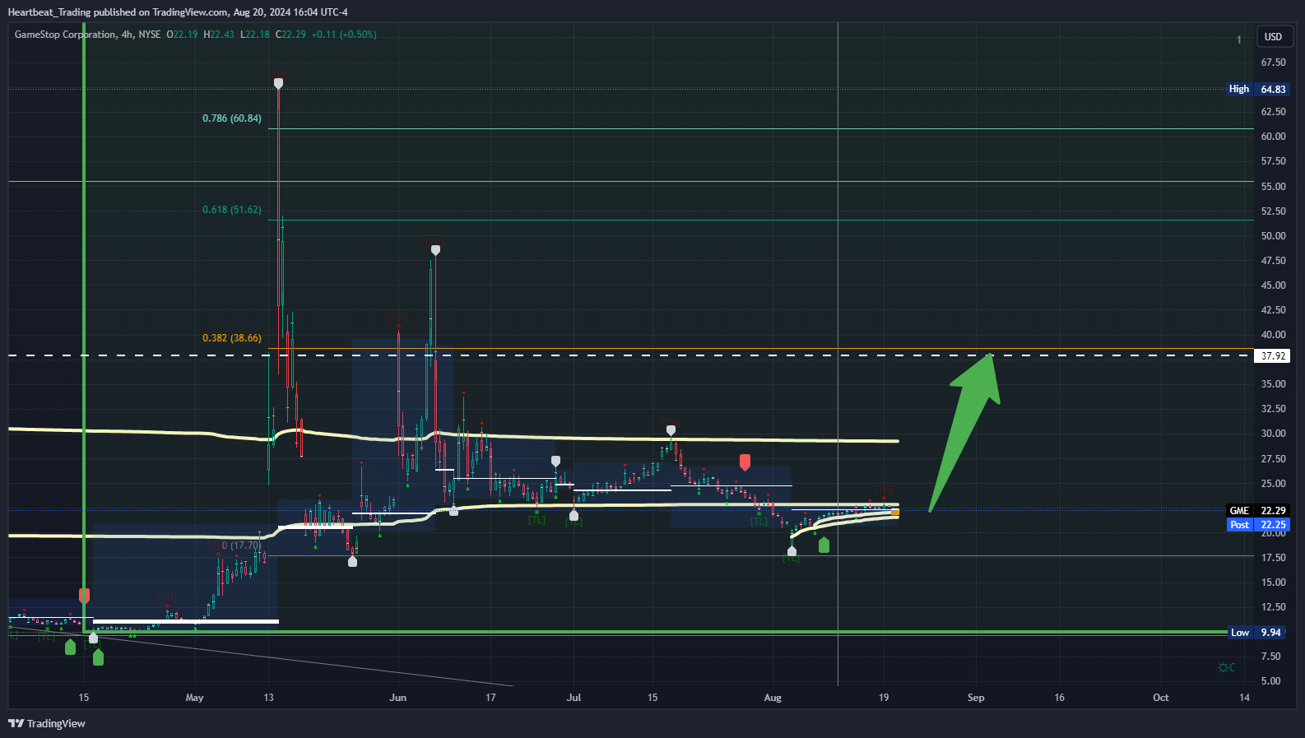Select the 0 (17.70) Fibonacci label
The image size is (1305, 738).
coord(241,545)
